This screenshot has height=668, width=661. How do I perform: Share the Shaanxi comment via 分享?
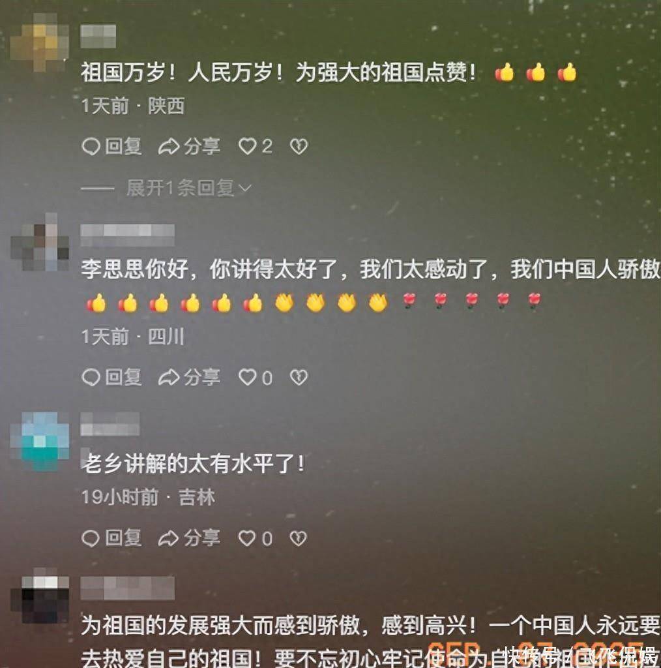(189, 147)
